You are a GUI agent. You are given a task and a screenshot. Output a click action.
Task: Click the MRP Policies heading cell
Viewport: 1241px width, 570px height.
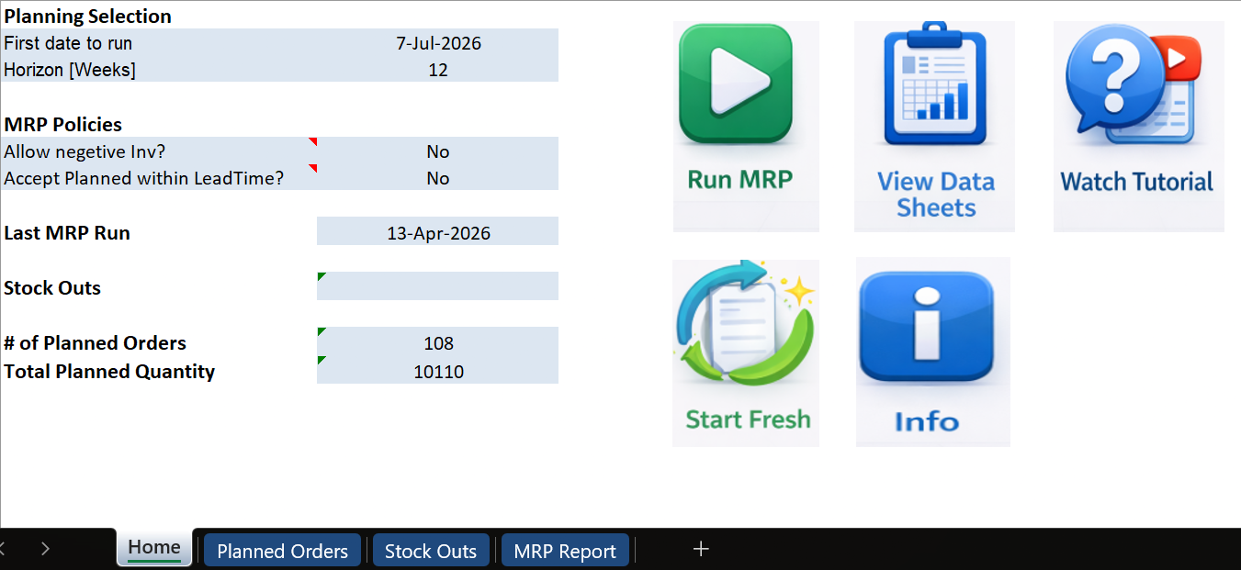pos(63,125)
